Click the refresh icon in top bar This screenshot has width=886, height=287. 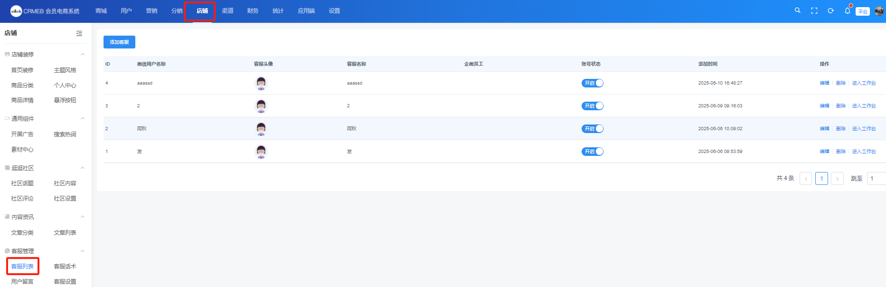click(x=830, y=11)
